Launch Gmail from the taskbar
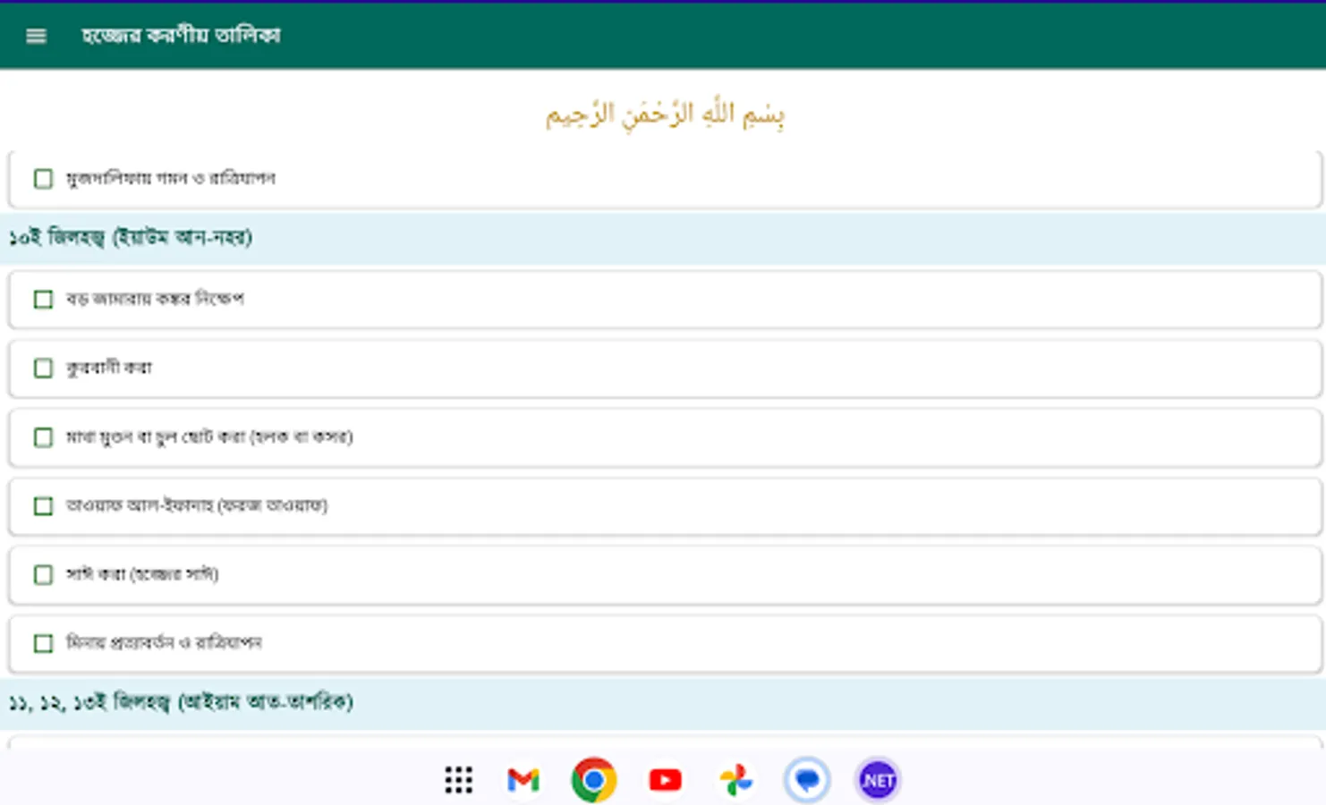Screen dimensions: 1326x805 [523, 779]
